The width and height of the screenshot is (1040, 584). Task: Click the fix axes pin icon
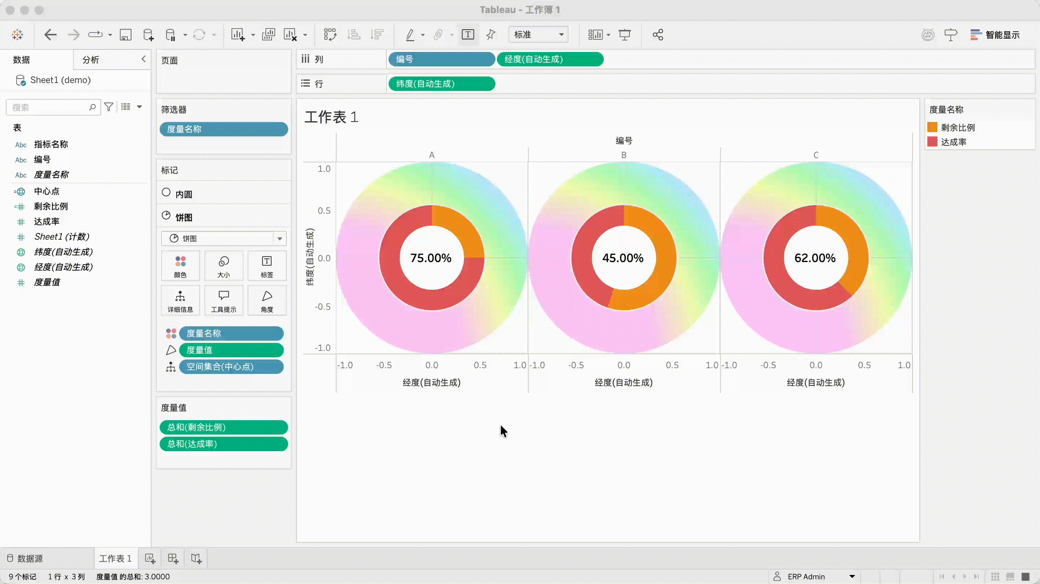coord(490,35)
